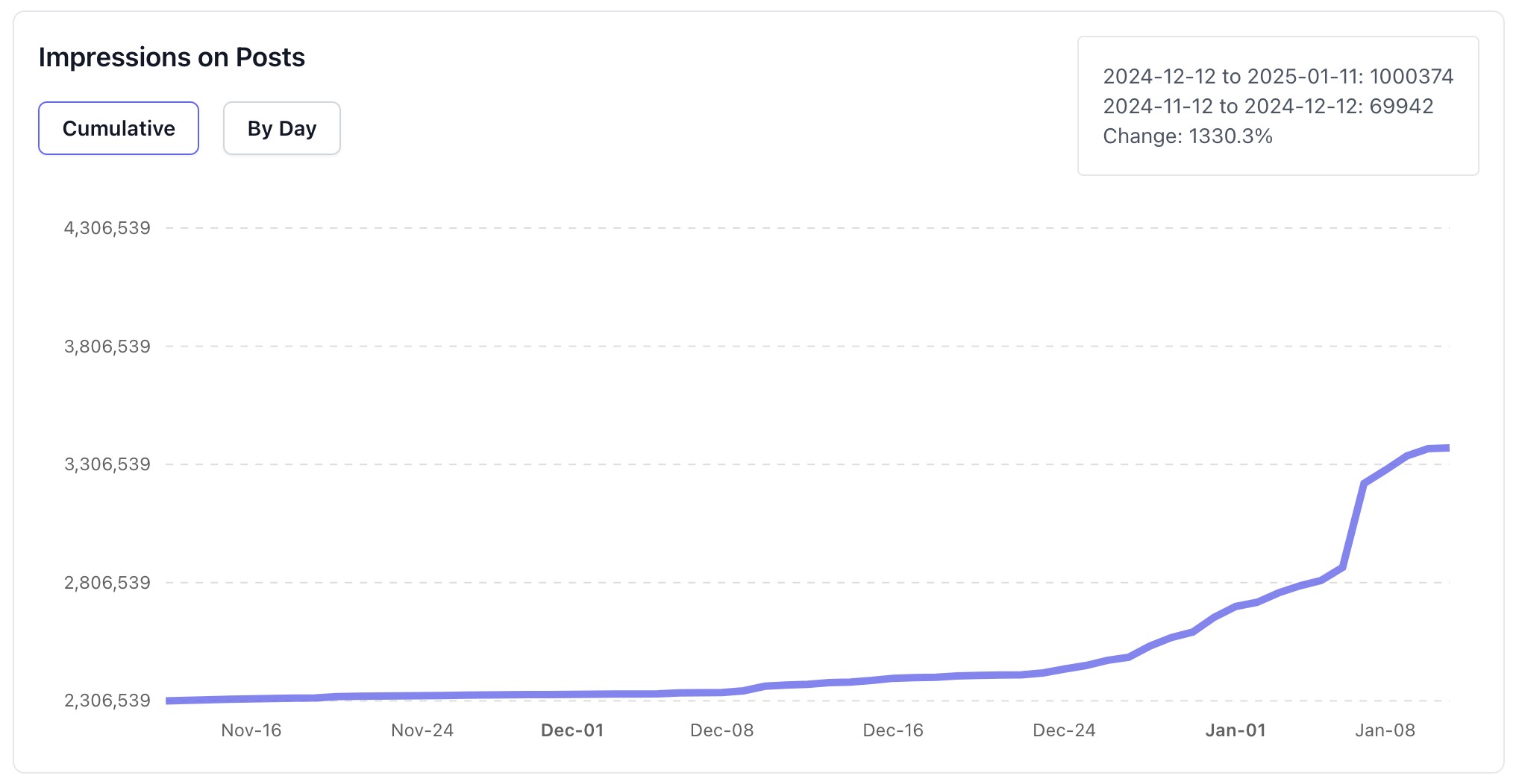The width and height of the screenshot is (1519, 784).
Task: Click the "Impressions on Posts" chart title
Action: [x=172, y=57]
